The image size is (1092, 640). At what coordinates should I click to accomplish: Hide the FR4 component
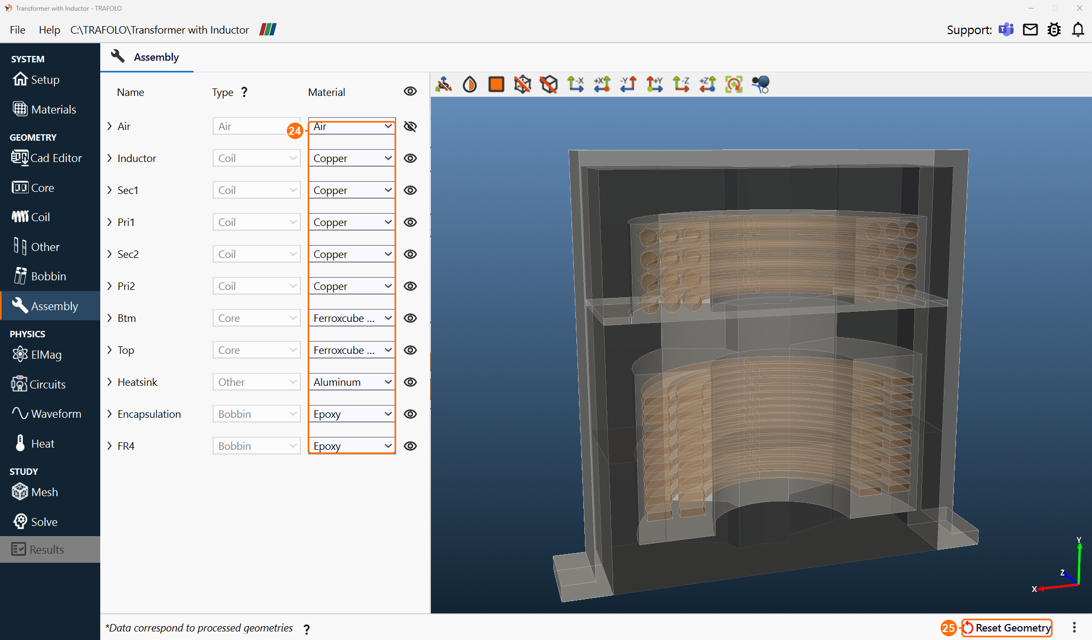pos(410,446)
